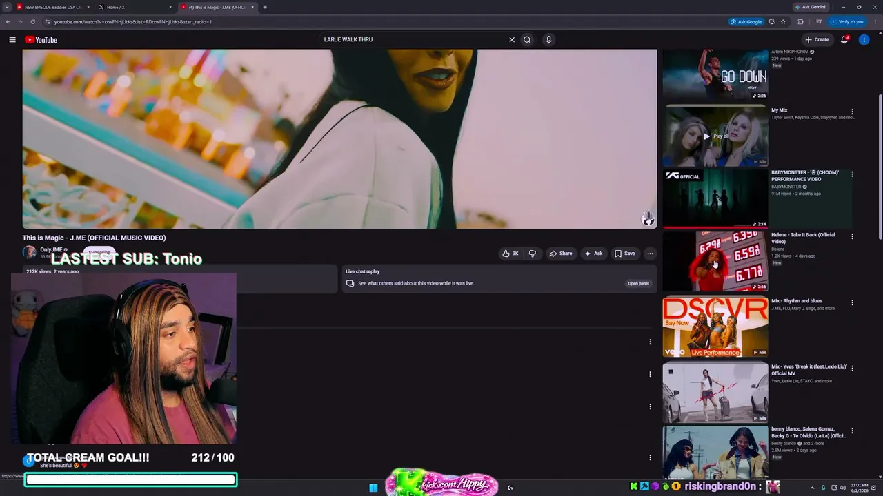Play the My Mix thumbnail

[x=715, y=136]
